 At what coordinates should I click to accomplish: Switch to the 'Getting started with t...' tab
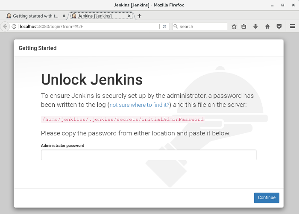click(x=35, y=16)
